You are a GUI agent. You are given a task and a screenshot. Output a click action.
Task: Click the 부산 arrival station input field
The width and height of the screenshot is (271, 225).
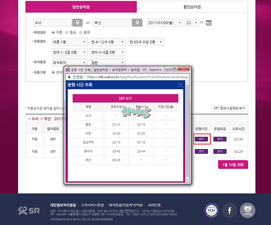coord(112,23)
